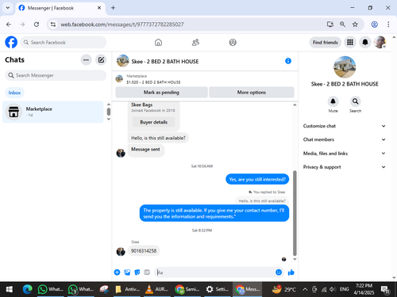Screen dimensions: 397x297
Task: Send a thumbs-up like
Action: click(291, 272)
